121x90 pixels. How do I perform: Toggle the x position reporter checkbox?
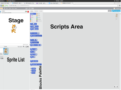31,69
